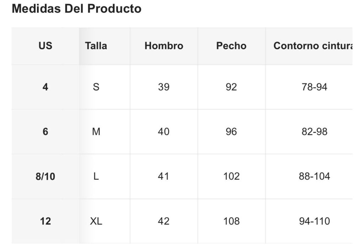Click the M size cell

(96, 132)
